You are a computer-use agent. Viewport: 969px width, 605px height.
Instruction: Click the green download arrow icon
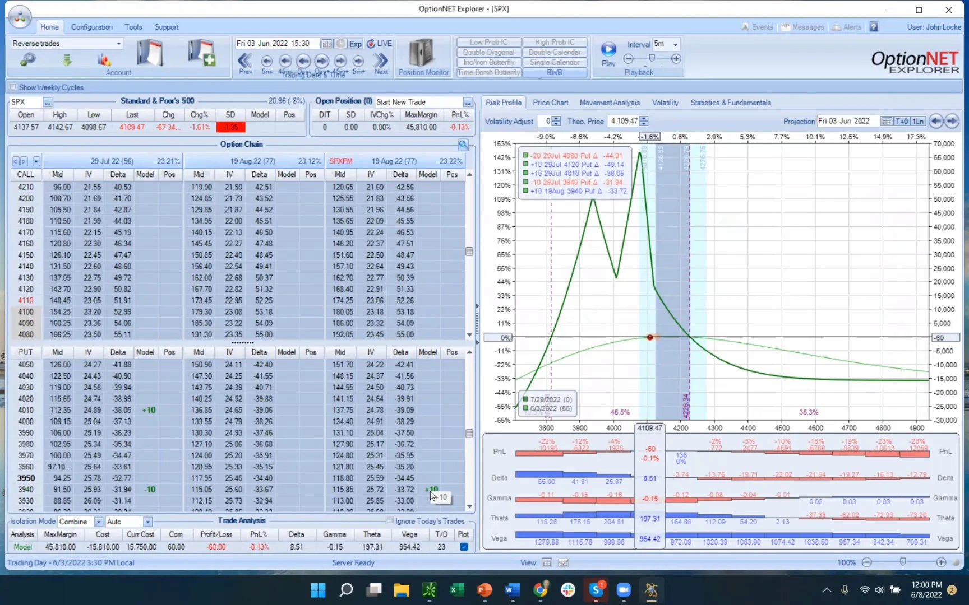[x=67, y=59]
